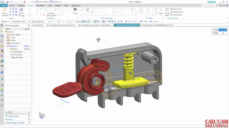Image resolution: width=229 pixels, height=128 pixels.
Task: Click the Undo arrow icon
Action: tap(11, 2)
